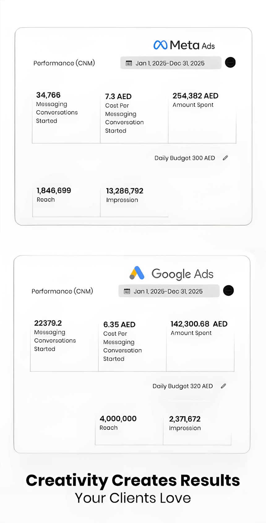This screenshot has height=523, width=266.
Task: Click the Google Ads title text
Action: (x=182, y=274)
